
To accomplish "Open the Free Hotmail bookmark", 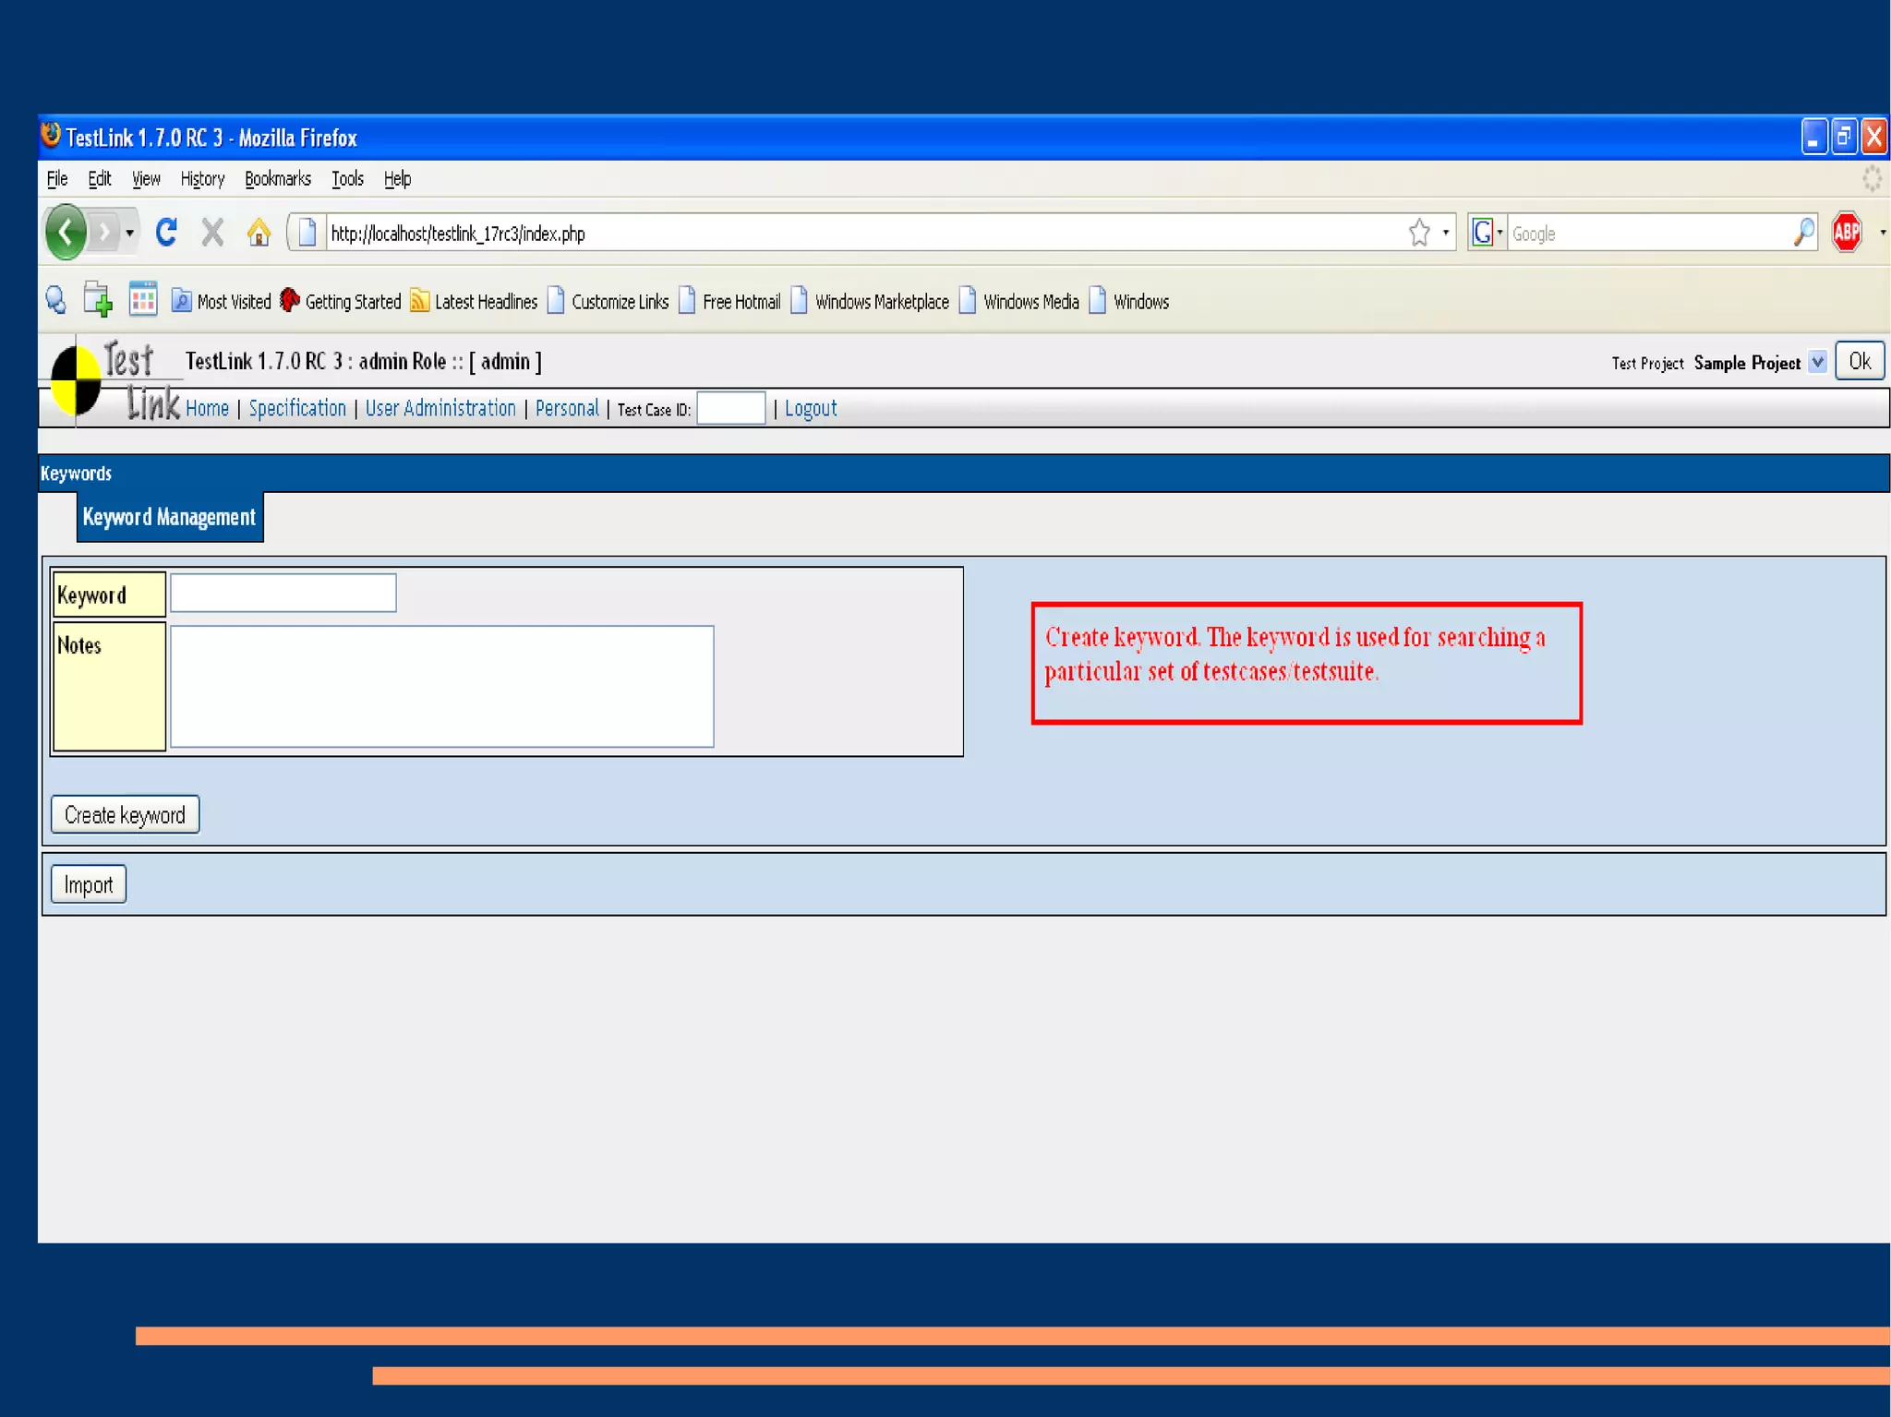I will tap(729, 301).
